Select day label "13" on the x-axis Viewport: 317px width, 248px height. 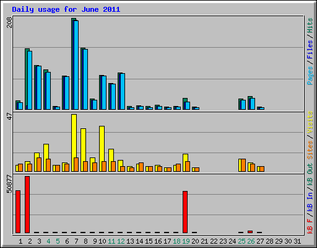[x=130, y=241]
